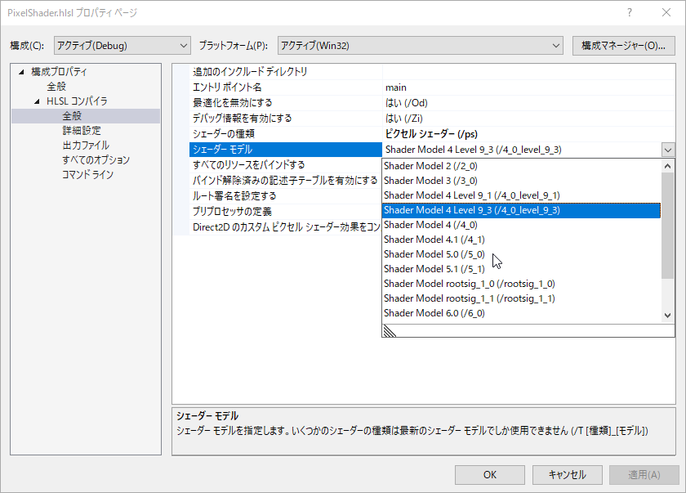
Task: Click the すべてのリソースをバインドする property
Action: click(286, 165)
